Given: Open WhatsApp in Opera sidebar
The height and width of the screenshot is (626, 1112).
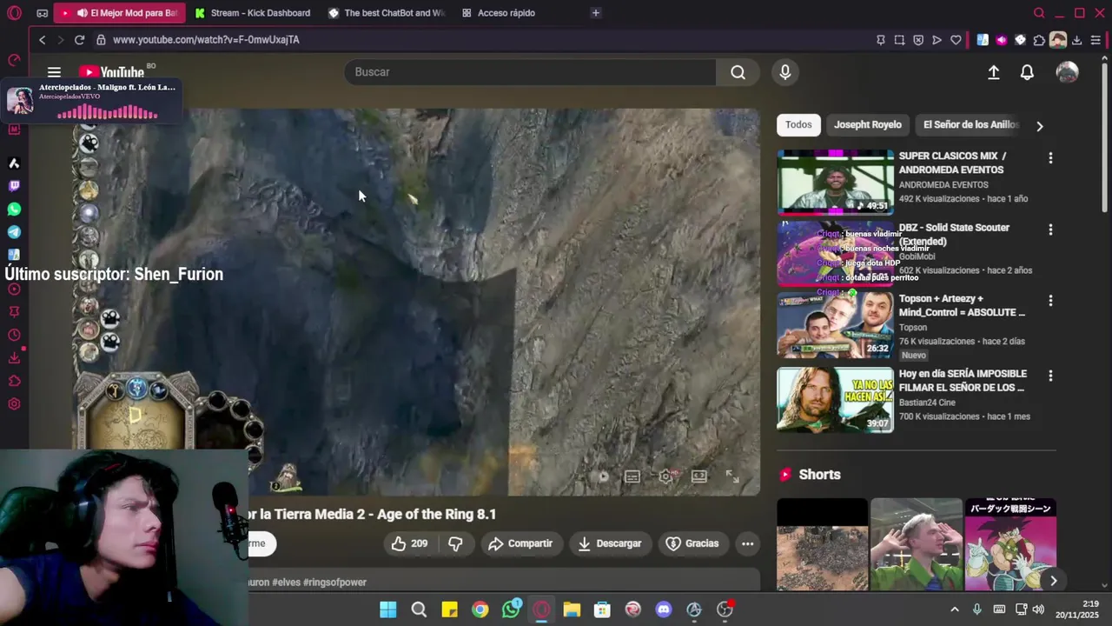Looking at the screenshot, I should click(x=14, y=210).
